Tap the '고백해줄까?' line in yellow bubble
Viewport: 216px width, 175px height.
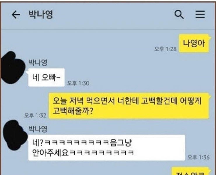point(73,111)
